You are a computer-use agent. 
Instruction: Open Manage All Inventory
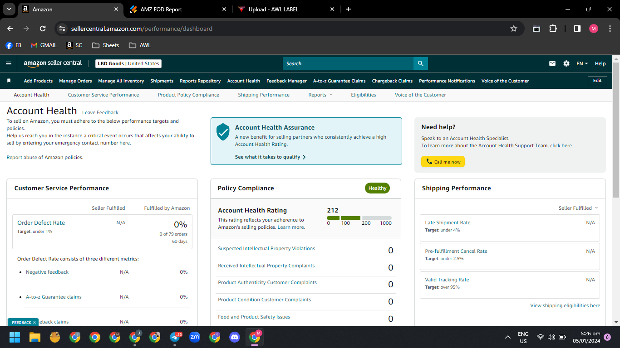point(121,81)
